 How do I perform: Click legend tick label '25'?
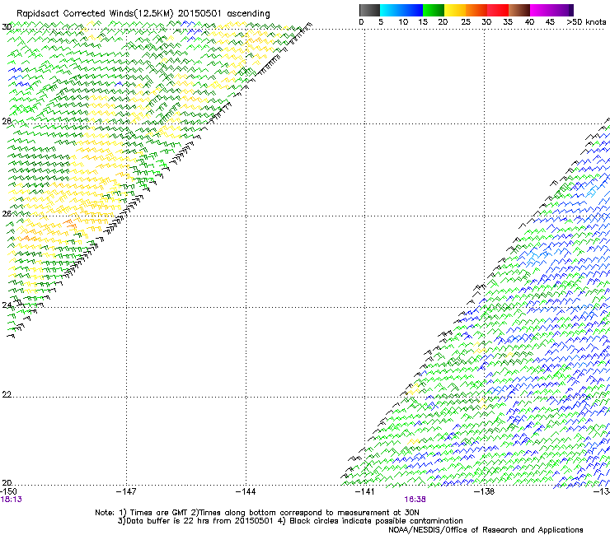click(466, 22)
